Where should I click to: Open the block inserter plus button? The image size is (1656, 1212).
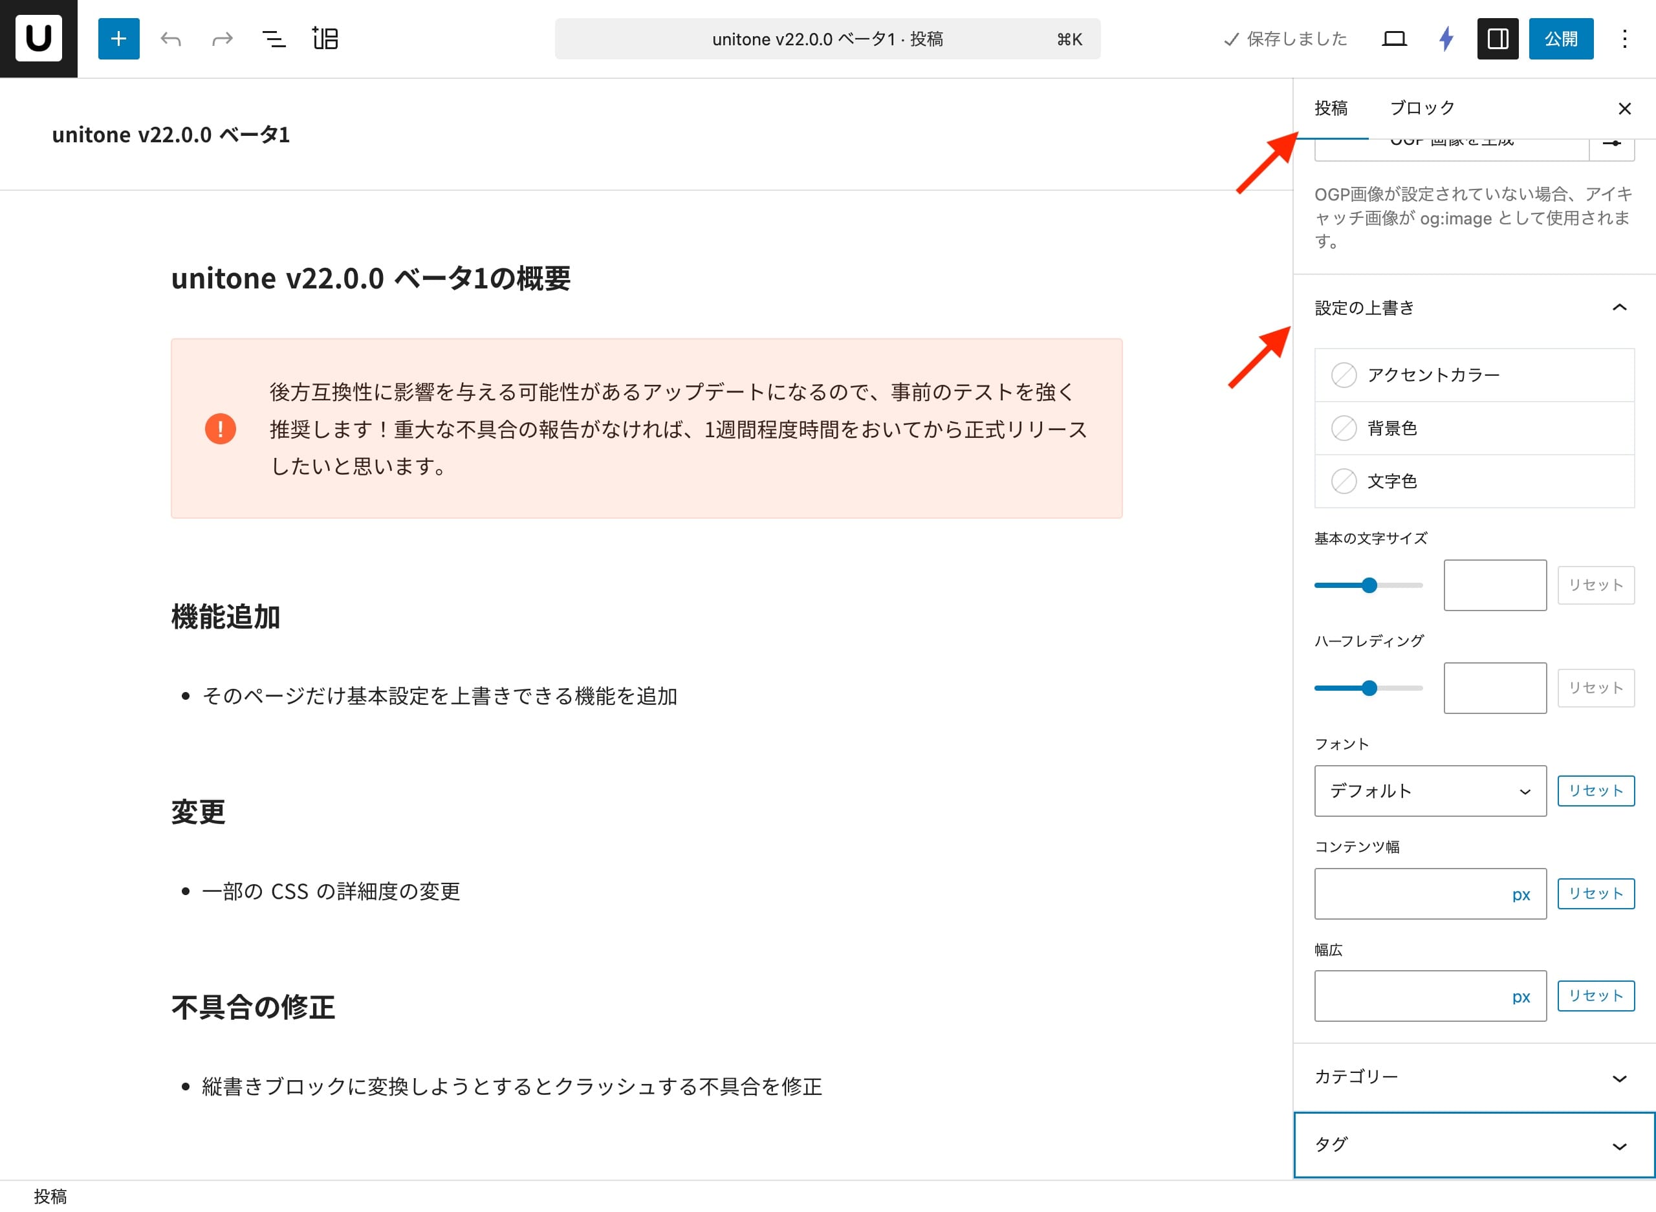point(119,39)
